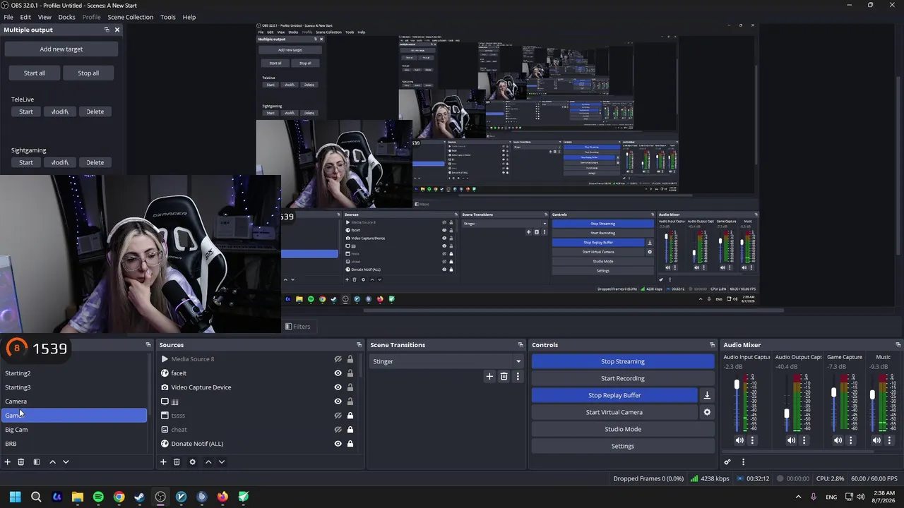This screenshot has height=508, width=904.
Task: Remove selected scene with the trash icon
Action: 21,462
